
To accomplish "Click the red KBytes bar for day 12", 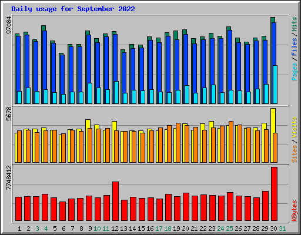I will (x=115, y=201).
